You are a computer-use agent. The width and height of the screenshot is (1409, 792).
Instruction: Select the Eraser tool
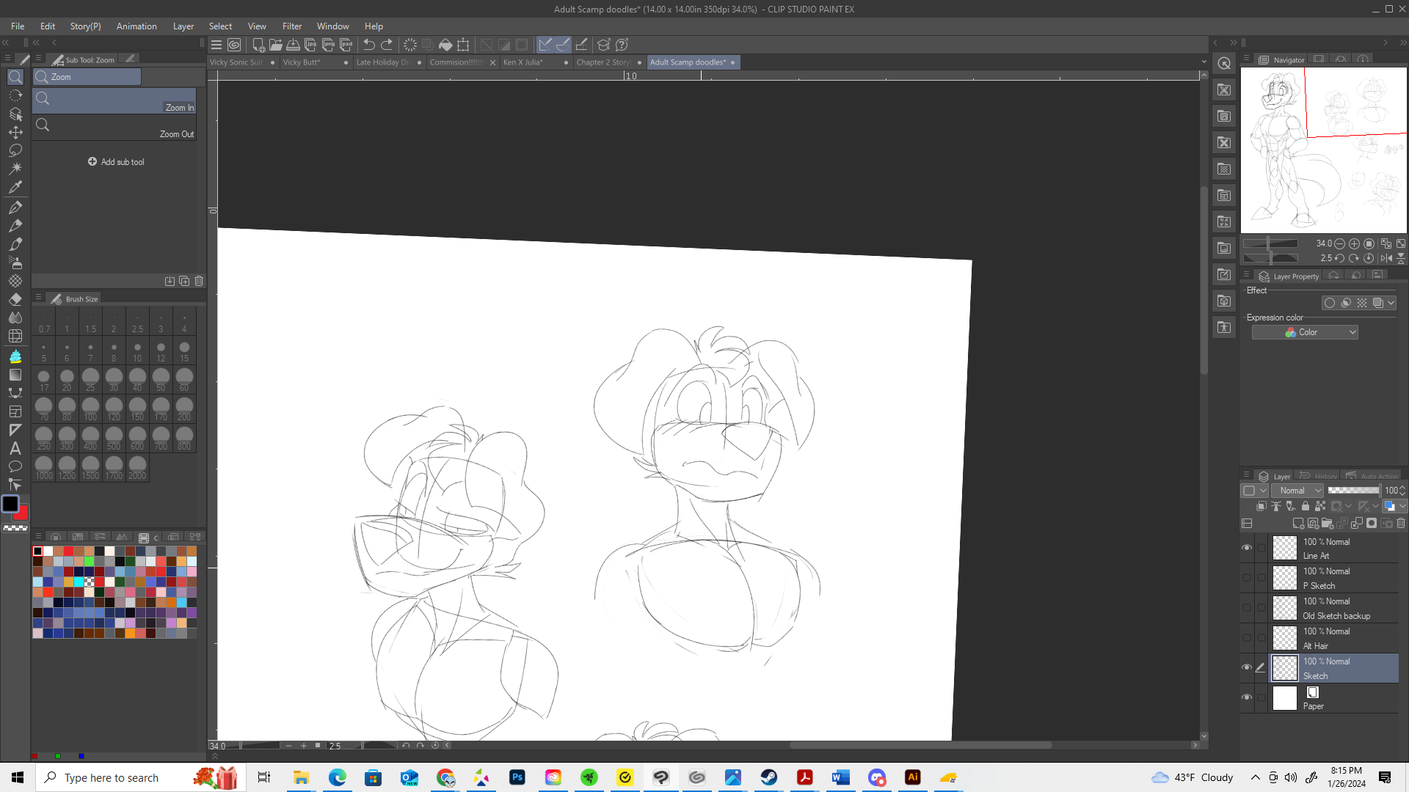(x=15, y=299)
